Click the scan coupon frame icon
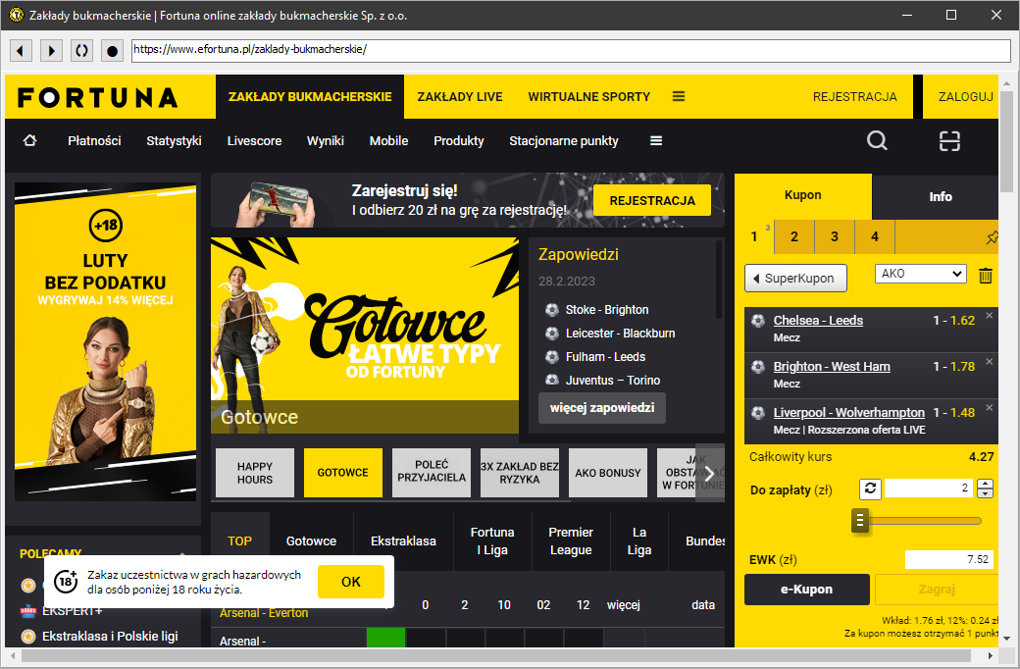Viewport: 1020px width, 669px height. [x=949, y=140]
